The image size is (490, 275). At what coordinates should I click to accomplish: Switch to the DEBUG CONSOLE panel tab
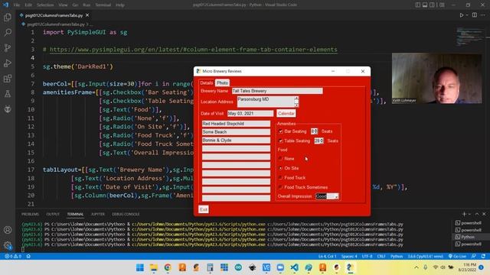click(x=126, y=214)
